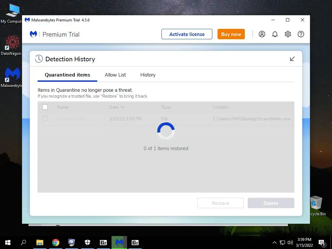The height and width of the screenshot is (249, 332).
Task: Open the account profile icon
Action: 262,34
